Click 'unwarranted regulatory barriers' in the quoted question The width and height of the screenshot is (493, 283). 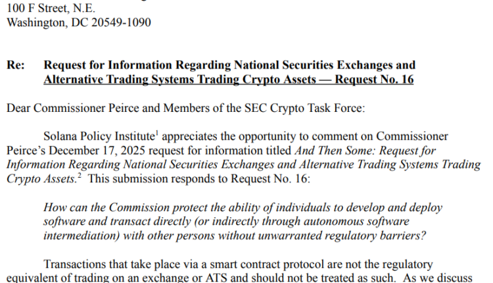click(x=343, y=236)
